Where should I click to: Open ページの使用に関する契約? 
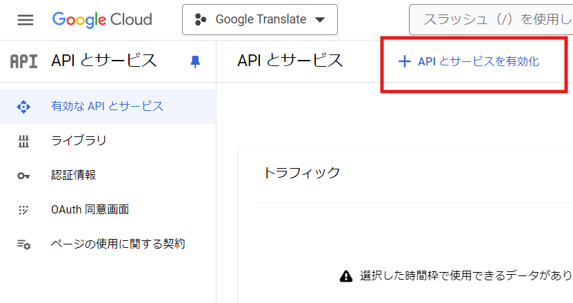(118, 244)
